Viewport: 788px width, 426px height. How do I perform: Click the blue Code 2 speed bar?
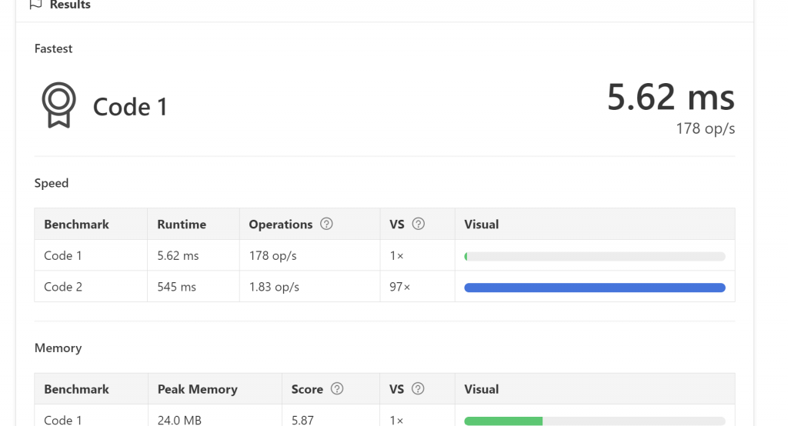(x=594, y=288)
